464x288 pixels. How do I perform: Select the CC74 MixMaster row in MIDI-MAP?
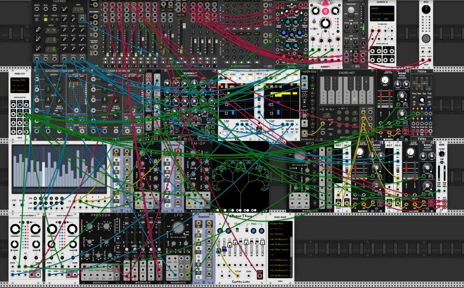[280, 265]
